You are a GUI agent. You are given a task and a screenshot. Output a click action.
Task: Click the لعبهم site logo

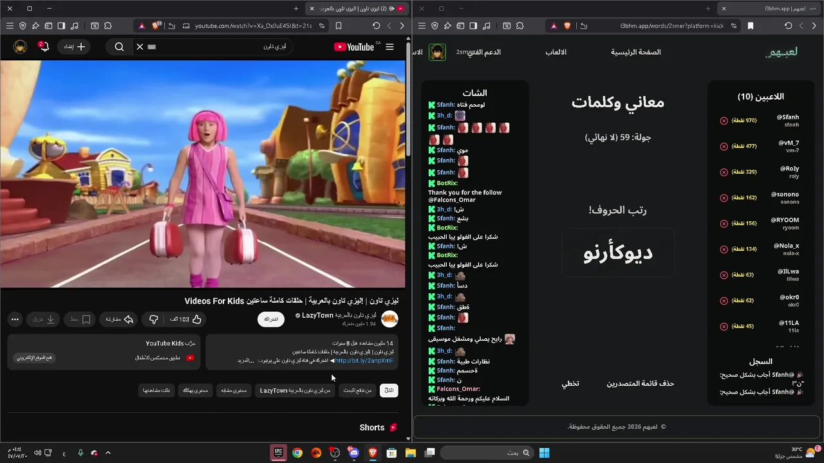[x=782, y=52]
